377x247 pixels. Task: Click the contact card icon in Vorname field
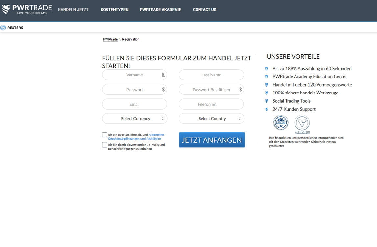click(x=163, y=75)
